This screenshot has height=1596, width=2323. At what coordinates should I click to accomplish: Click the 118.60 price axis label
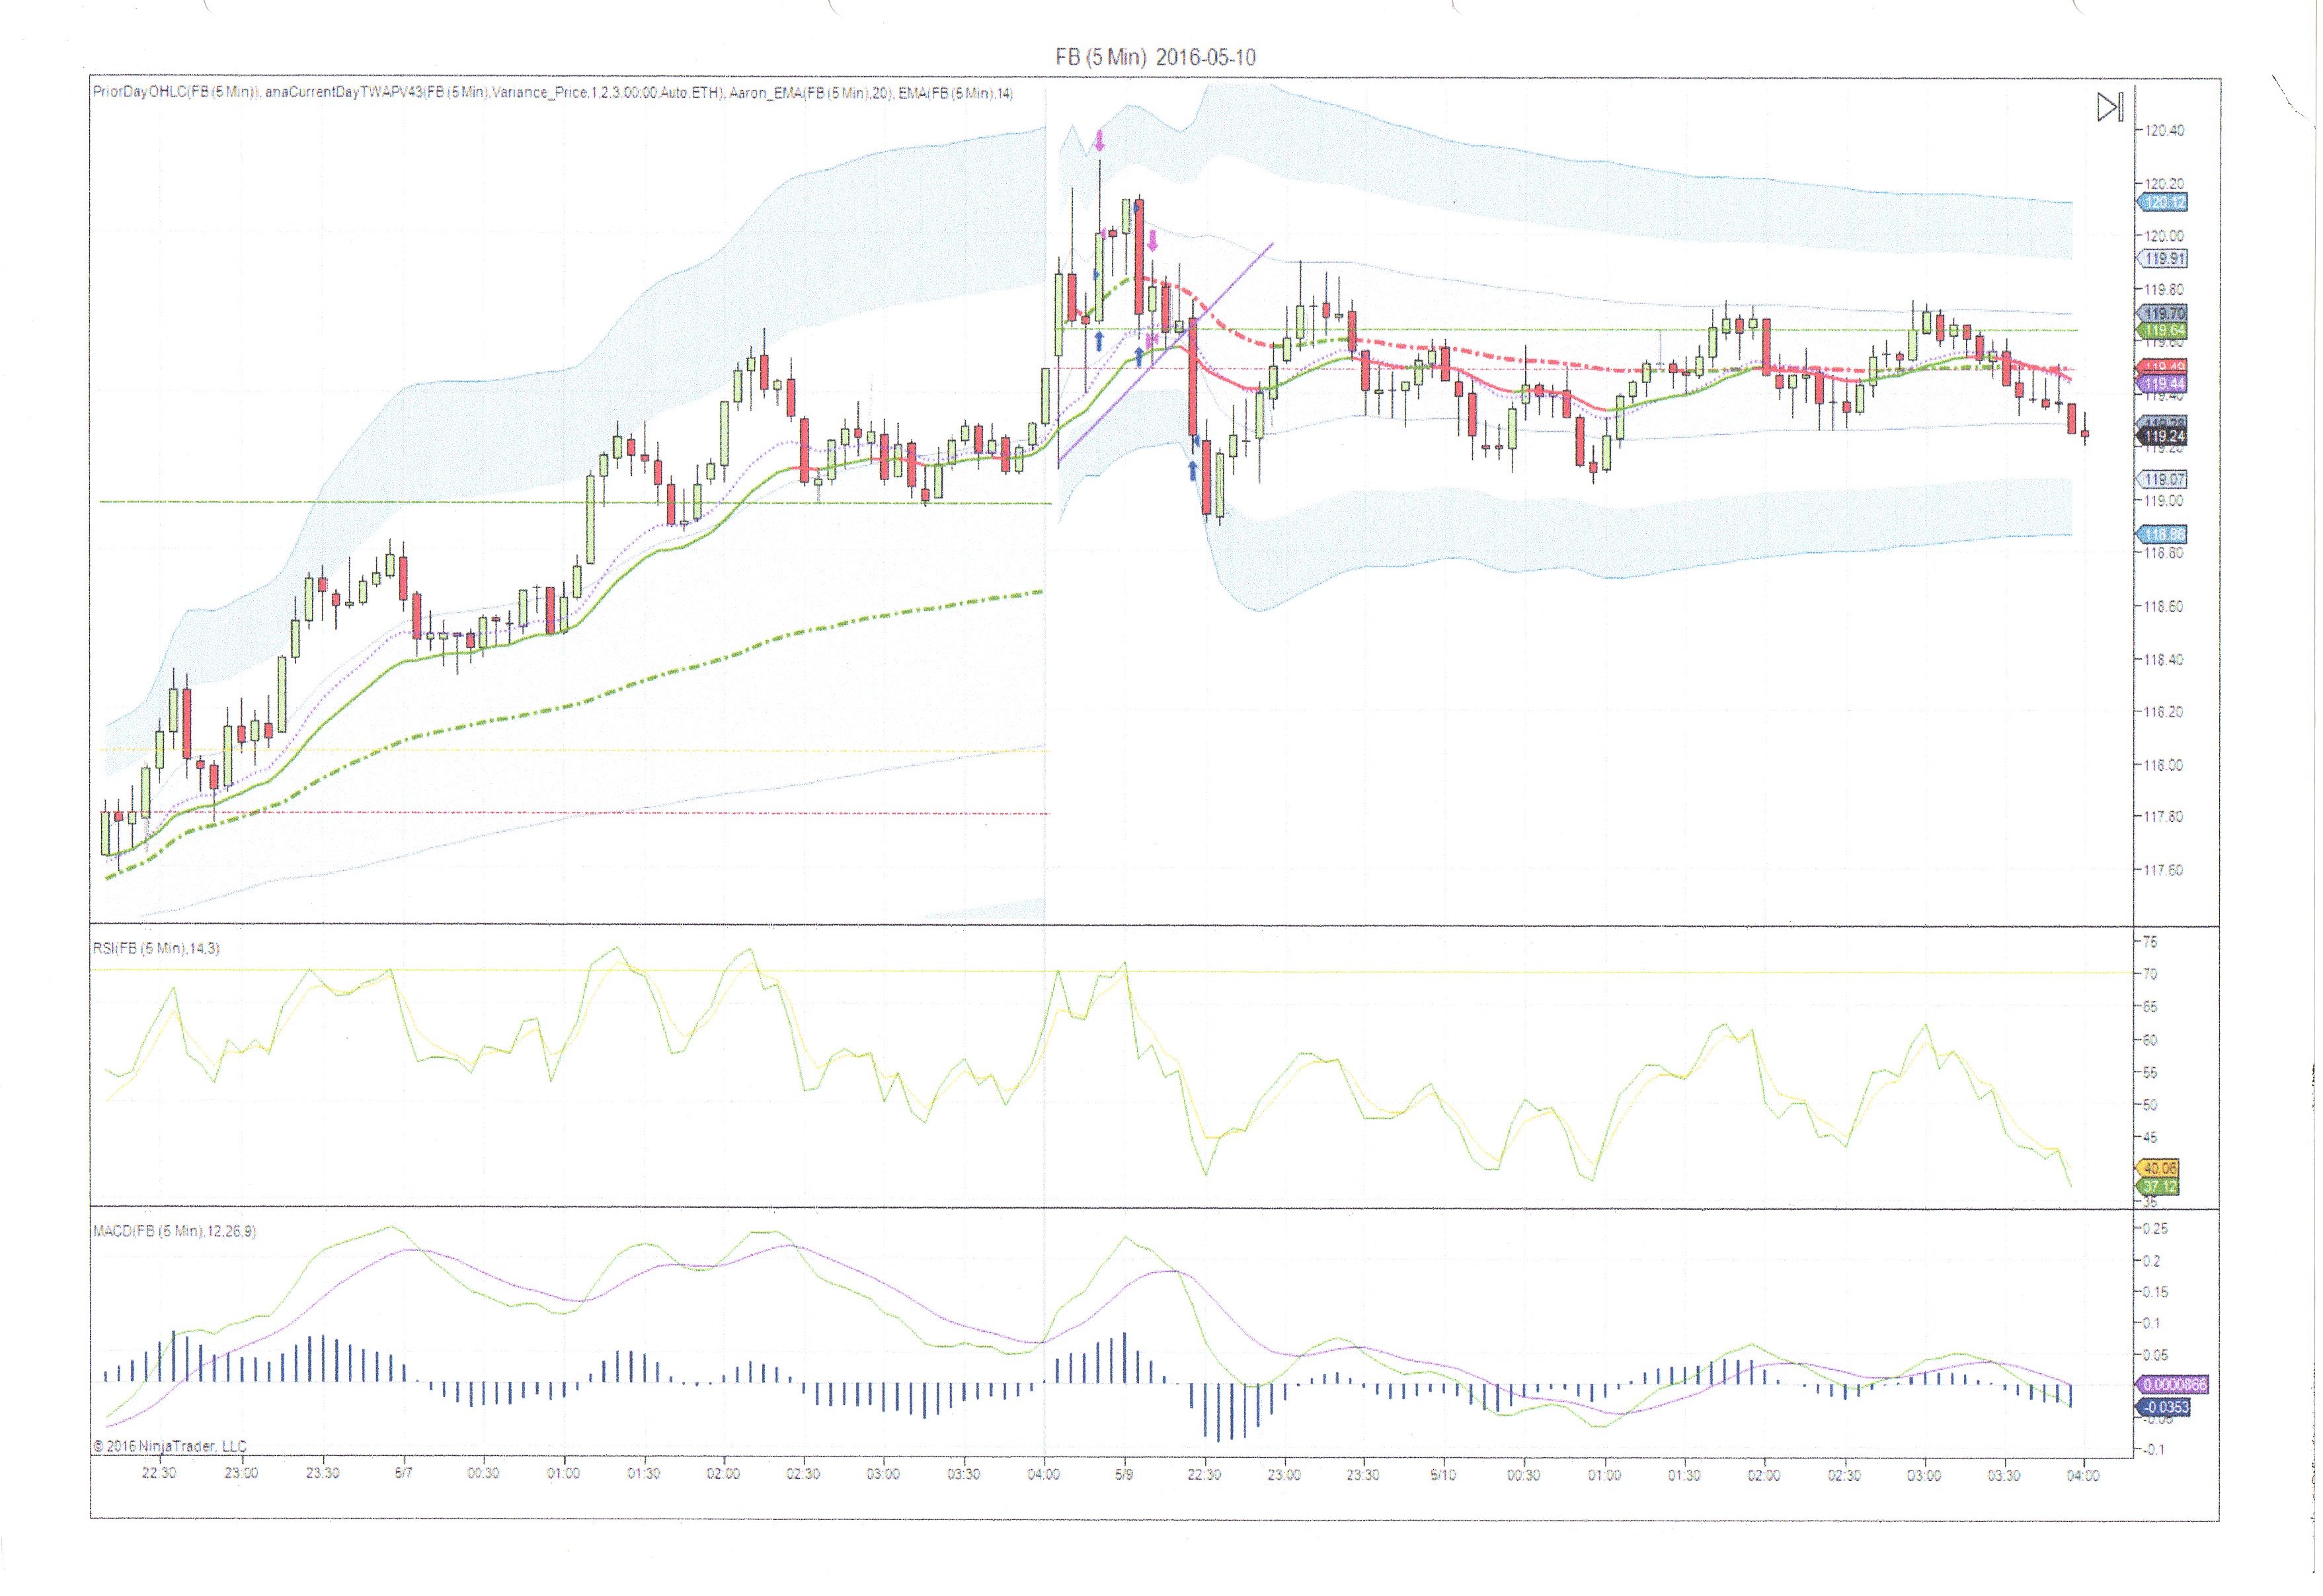[x=2164, y=607]
